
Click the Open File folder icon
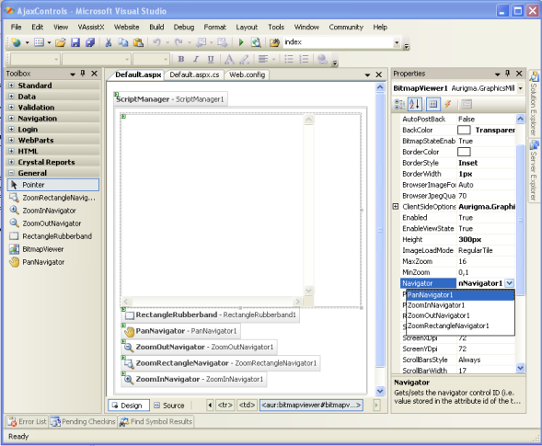coord(61,42)
